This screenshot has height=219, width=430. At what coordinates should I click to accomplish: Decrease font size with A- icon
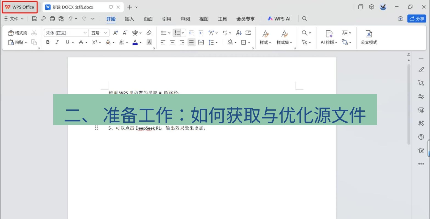tap(125, 33)
